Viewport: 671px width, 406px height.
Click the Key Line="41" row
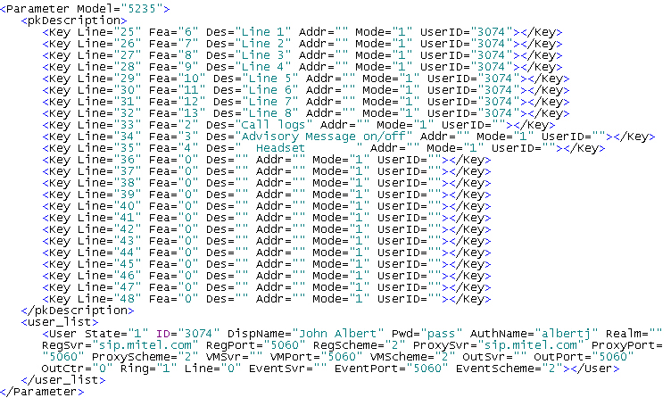pos(266,218)
